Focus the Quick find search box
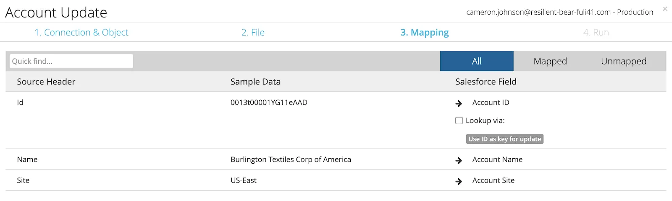The height and width of the screenshot is (201, 672). click(x=71, y=61)
